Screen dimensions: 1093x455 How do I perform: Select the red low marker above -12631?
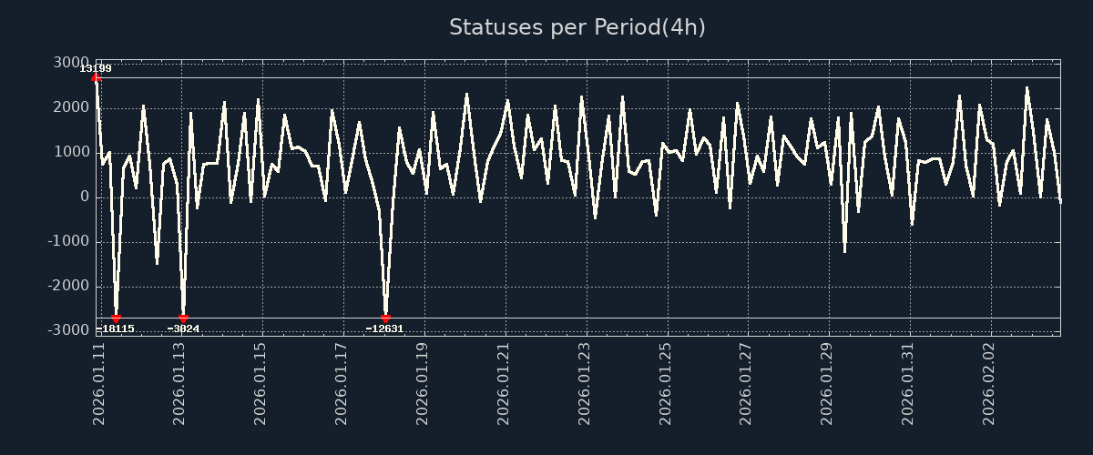pos(385,318)
